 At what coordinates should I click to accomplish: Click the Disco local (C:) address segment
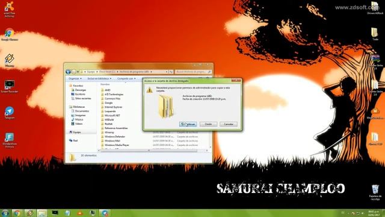(x=107, y=72)
